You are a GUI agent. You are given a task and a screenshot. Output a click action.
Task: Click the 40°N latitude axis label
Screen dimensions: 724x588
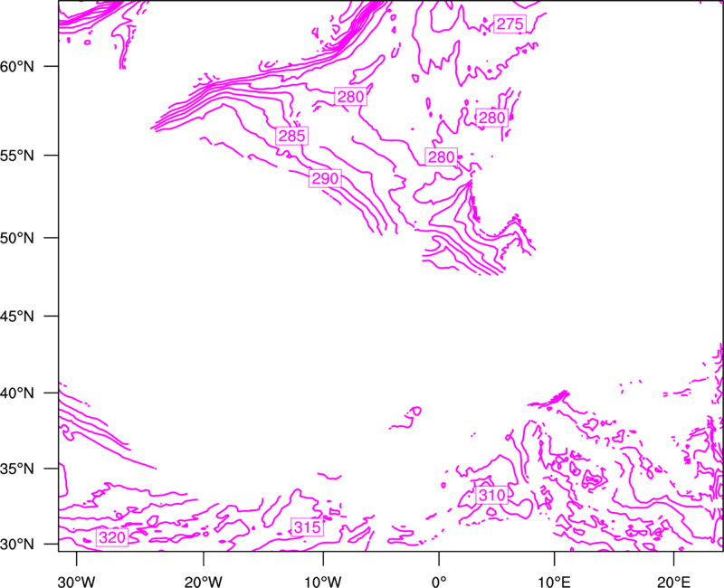tap(17, 394)
